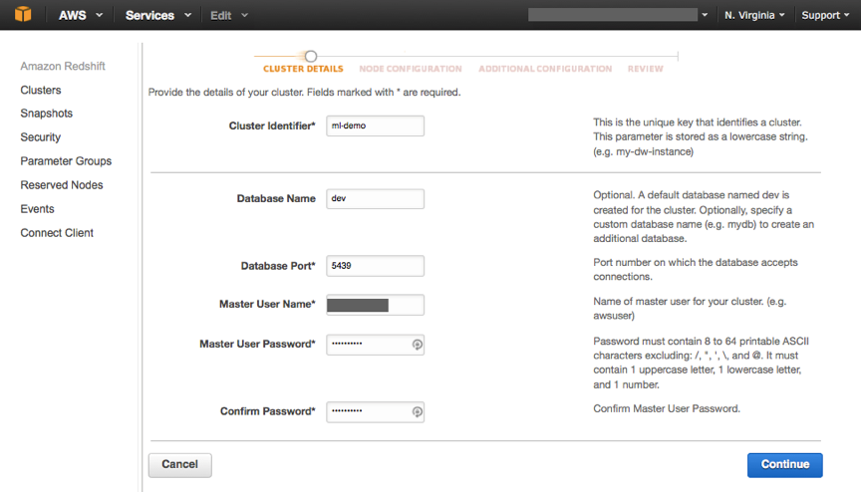The width and height of the screenshot is (861, 492).
Task: Click password icon in Confirm Password field
Action: tap(417, 411)
